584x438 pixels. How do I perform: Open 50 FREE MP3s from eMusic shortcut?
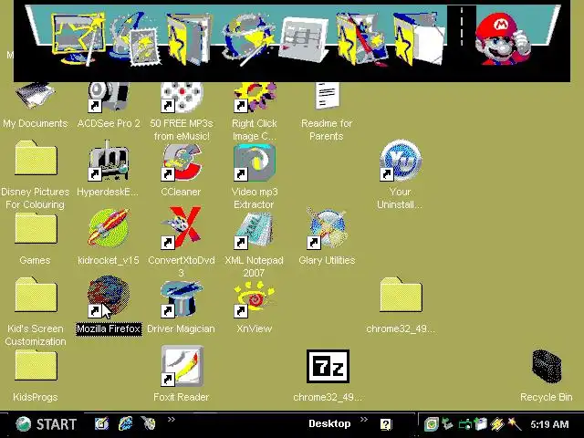[x=182, y=98]
